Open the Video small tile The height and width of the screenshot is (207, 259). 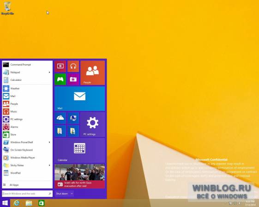[60, 66]
